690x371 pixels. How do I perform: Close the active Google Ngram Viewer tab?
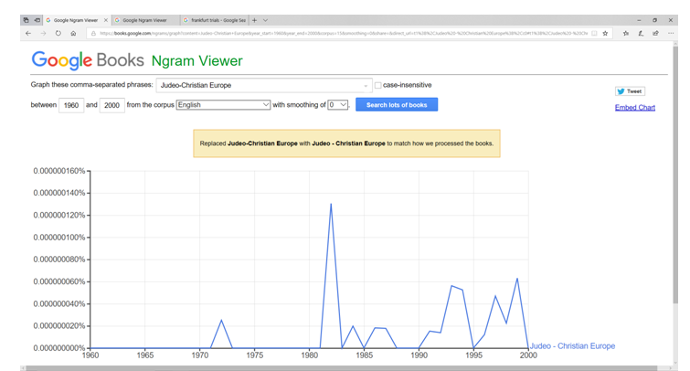coord(106,20)
